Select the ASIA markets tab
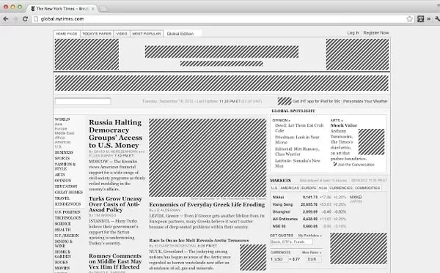The width and height of the screenshot is (440, 273). 323,188
